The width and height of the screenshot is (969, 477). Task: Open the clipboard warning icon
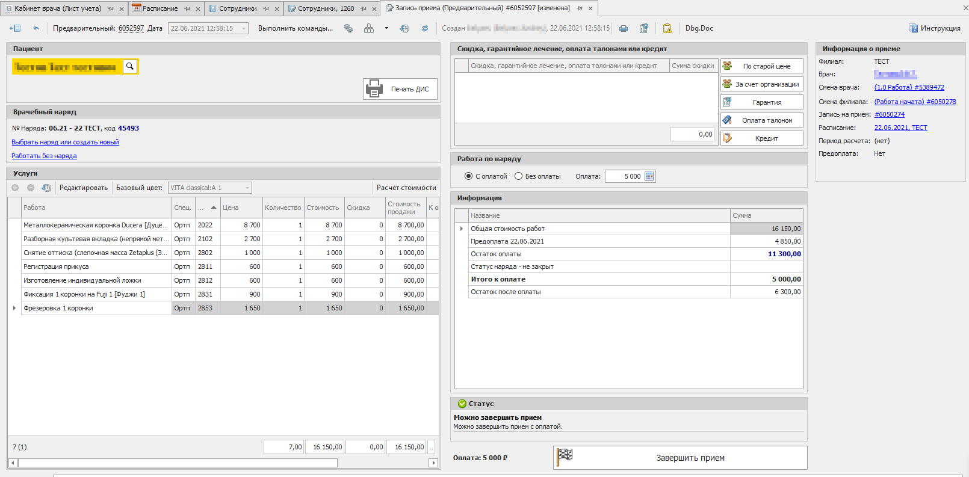(x=667, y=28)
